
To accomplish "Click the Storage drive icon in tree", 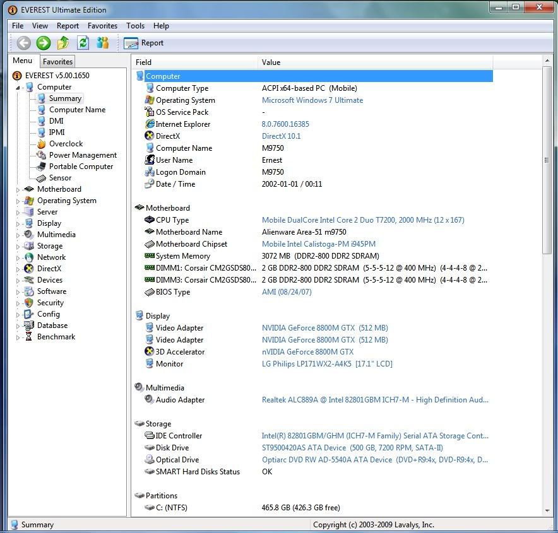I will pos(29,246).
